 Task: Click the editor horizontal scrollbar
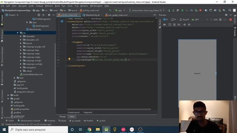(x=109, y=109)
